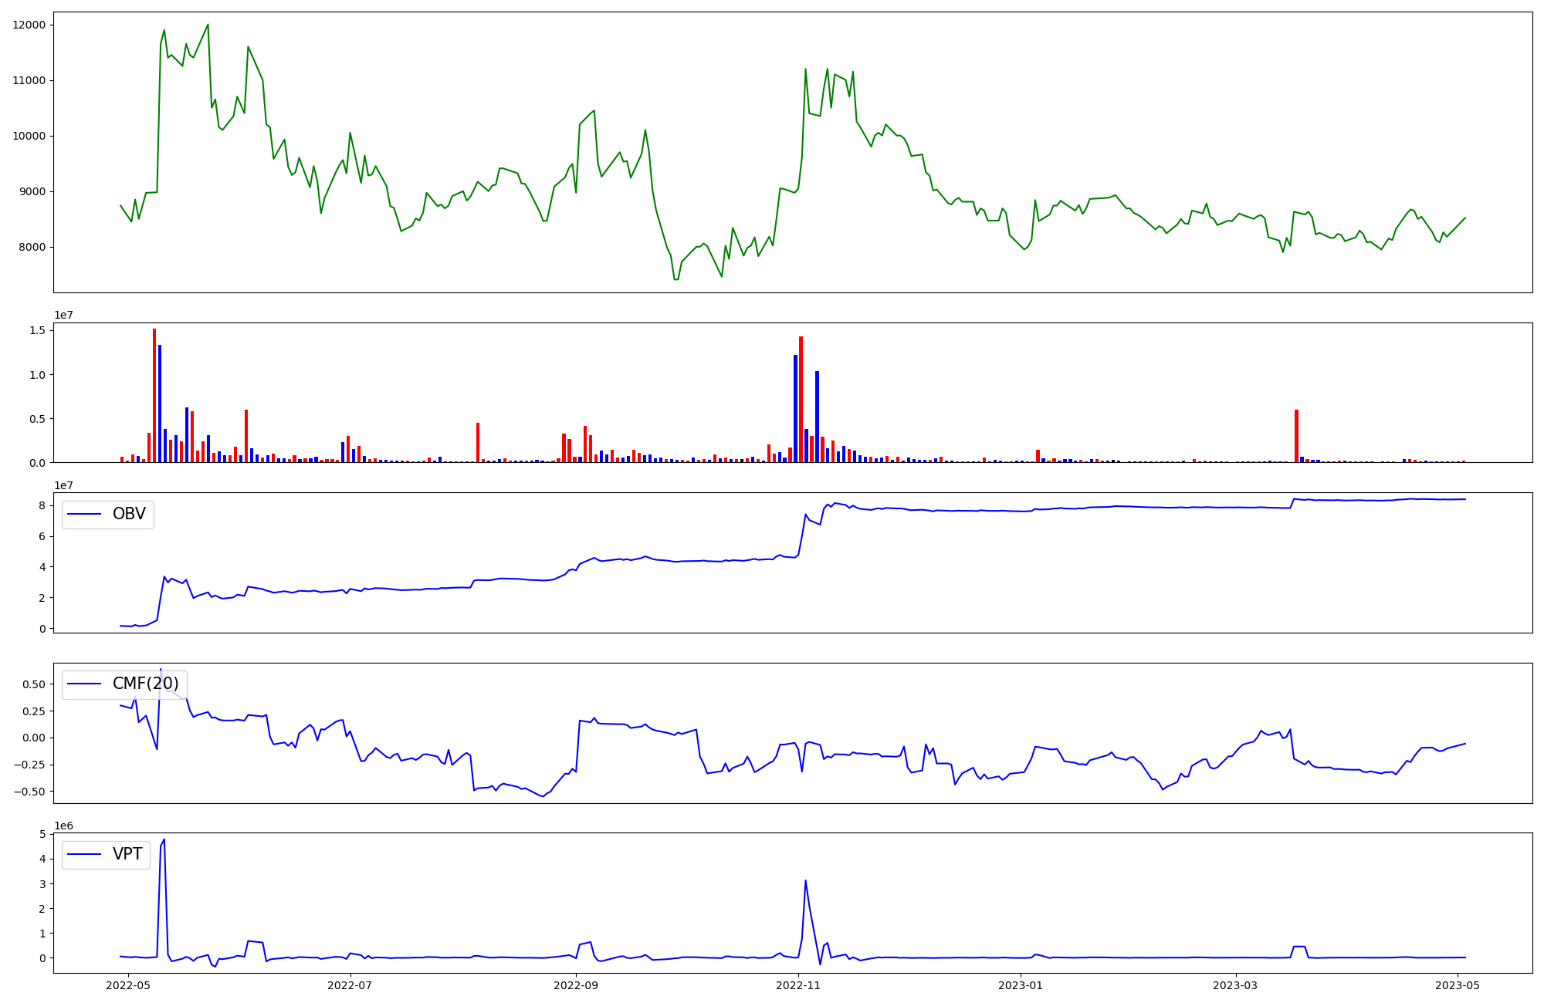Click the 2023-03 x-axis date label
Screen dimensions: 1544x1003
coord(1235,985)
